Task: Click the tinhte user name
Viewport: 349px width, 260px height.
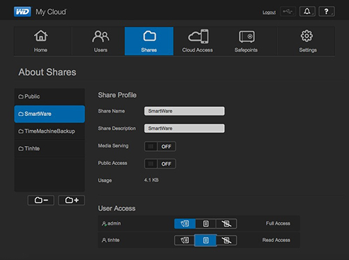Action: [114, 240]
